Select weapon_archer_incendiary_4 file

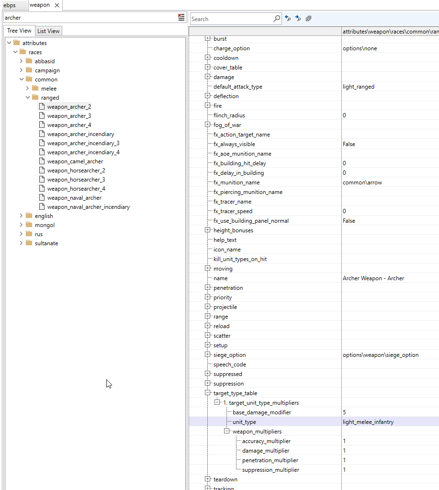point(83,152)
